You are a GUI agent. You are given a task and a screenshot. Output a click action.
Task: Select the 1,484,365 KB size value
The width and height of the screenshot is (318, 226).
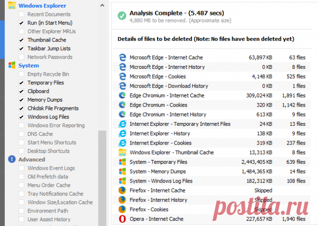[257, 172]
